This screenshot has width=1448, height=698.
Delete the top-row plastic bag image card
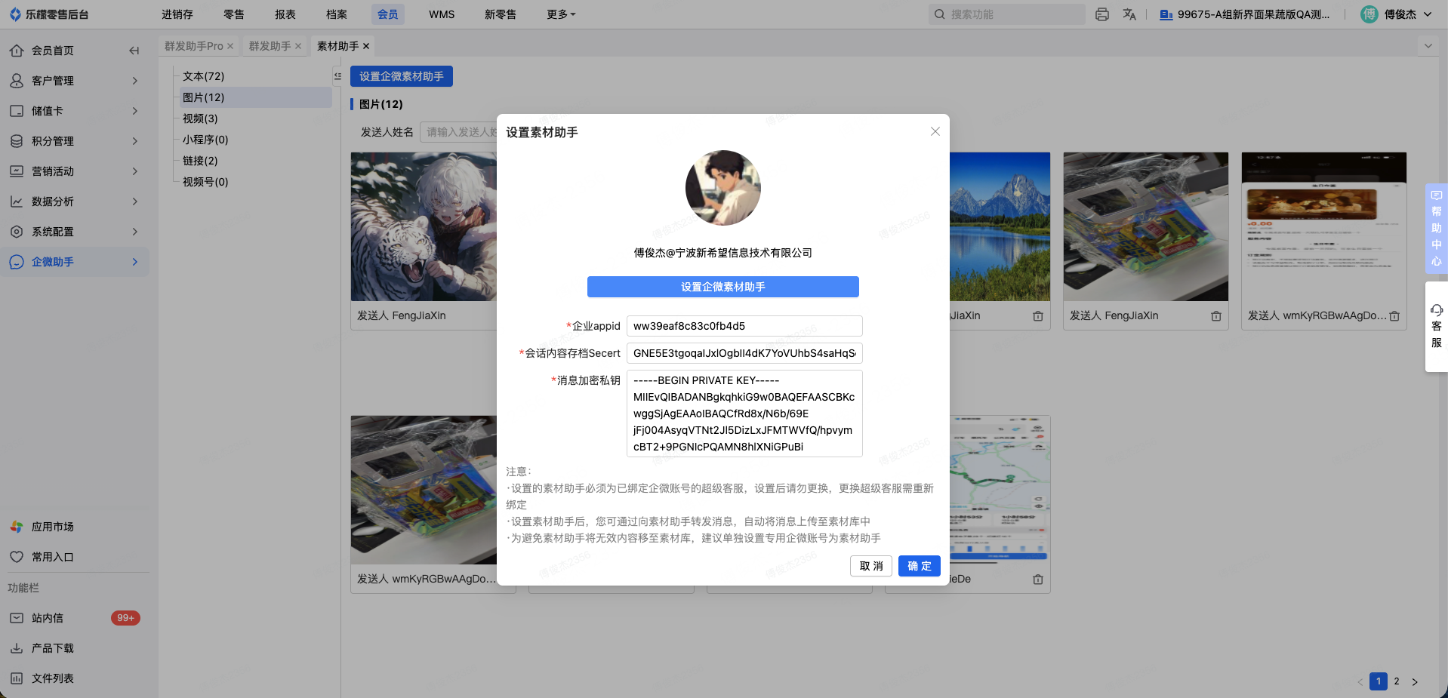pyautogui.click(x=1216, y=316)
